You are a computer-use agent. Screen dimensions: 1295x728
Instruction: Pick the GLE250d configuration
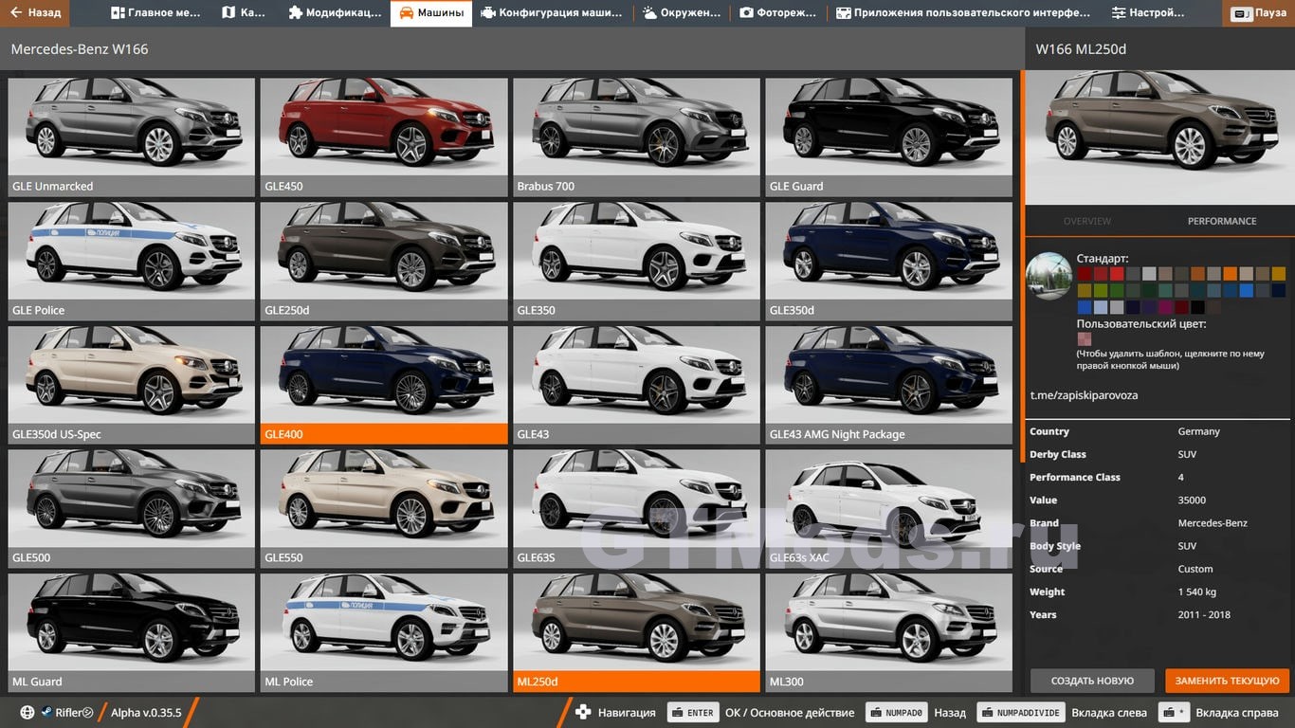click(384, 261)
